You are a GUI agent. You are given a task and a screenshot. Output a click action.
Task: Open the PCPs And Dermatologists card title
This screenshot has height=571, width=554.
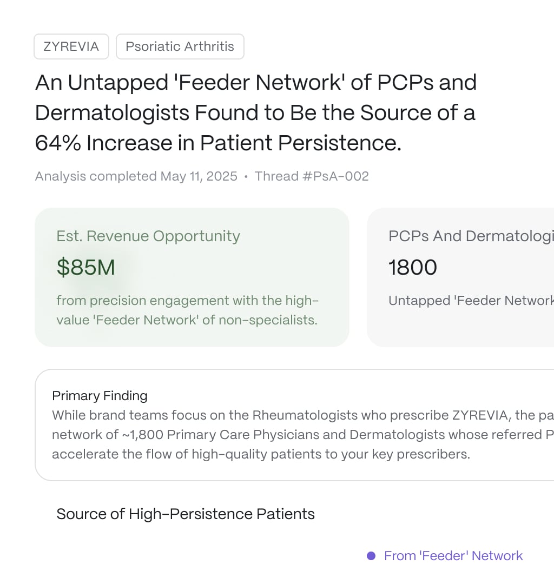(x=471, y=236)
